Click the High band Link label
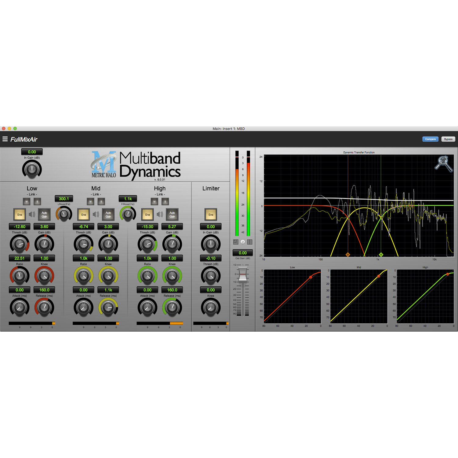Viewport: 458px width, 458px height. pos(160,194)
